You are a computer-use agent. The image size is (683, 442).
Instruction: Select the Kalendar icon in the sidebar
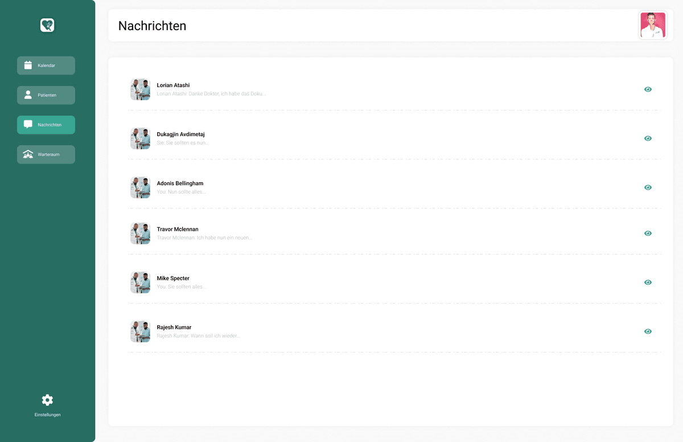27,65
